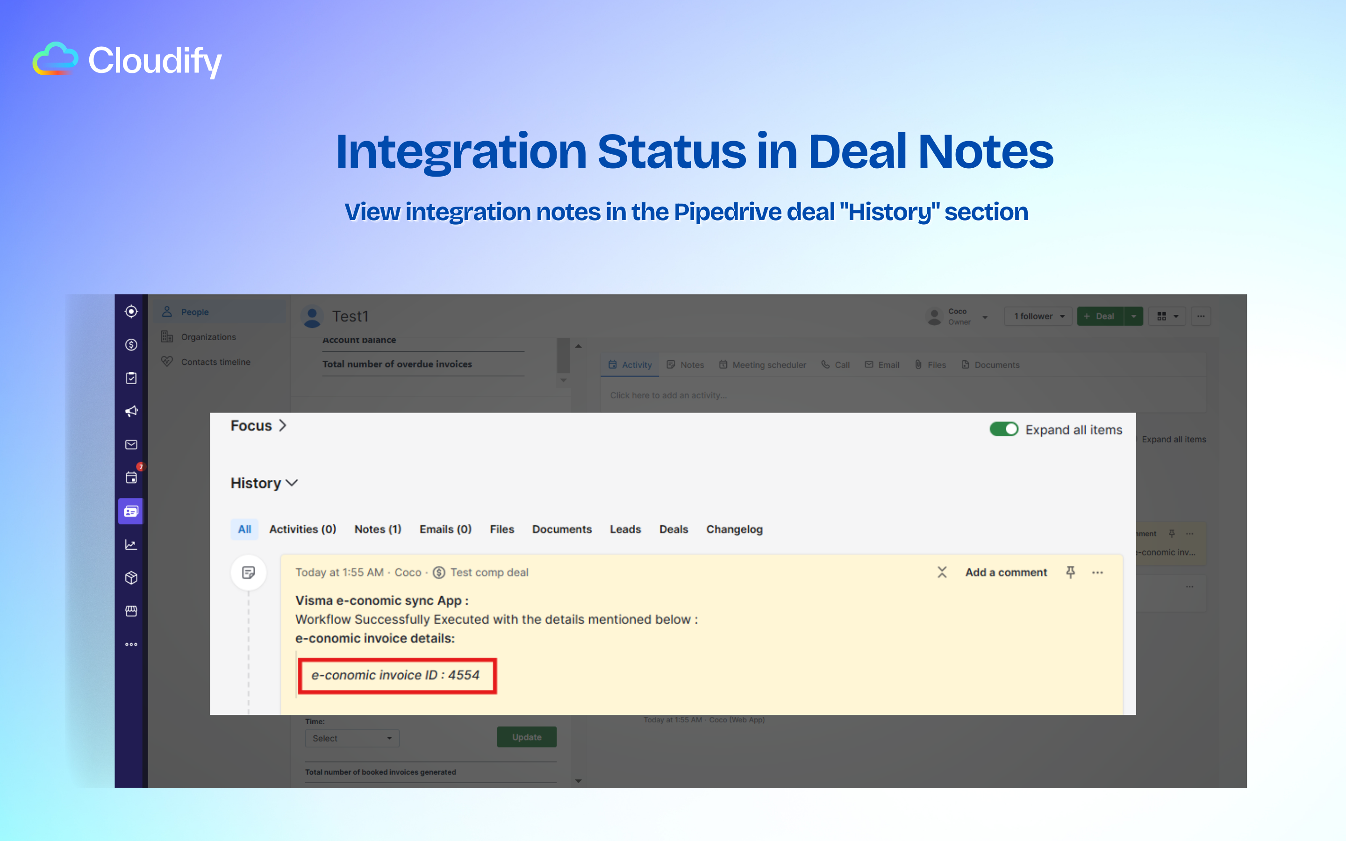The width and height of the screenshot is (1346, 841).
Task: Click the Test1 contact name heading
Action: tap(351, 316)
